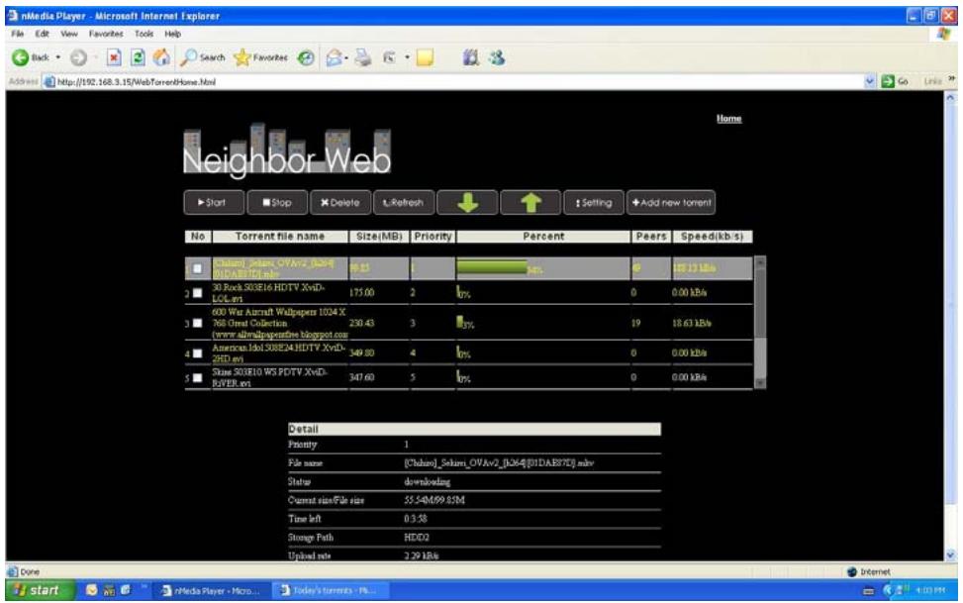This screenshot has width=963, height=603.
Task: Tick the checkbox for 600 War Aircraft Wallpapers
Action: tap(197, 324)
